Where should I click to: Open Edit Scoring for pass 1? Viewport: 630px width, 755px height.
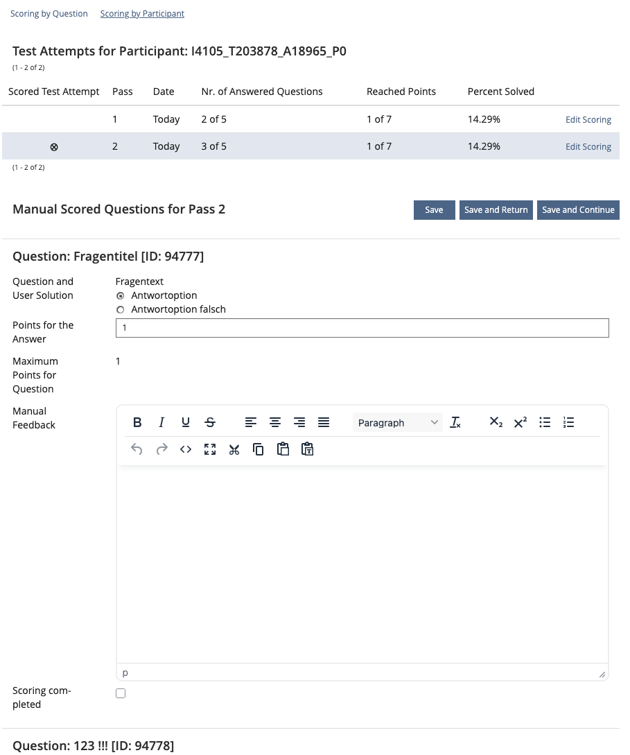(x=588, y=119)
